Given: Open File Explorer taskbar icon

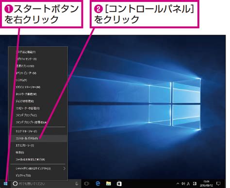Looking at the screenshot, I should pyautogui.click(x=108, y=184).
